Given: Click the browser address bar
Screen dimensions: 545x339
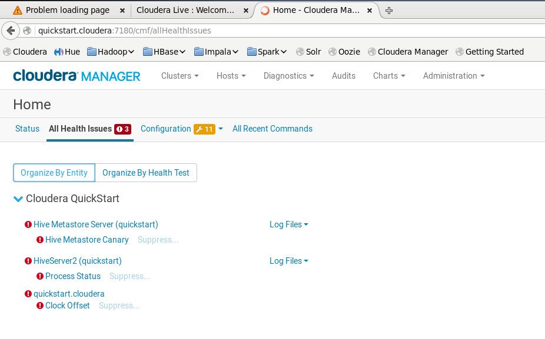Looking at the screenshot, I should [x=235, y=31].
